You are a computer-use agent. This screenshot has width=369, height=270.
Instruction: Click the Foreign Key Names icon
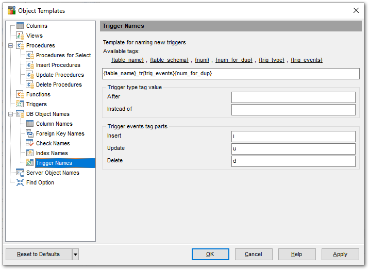point(30,133)
